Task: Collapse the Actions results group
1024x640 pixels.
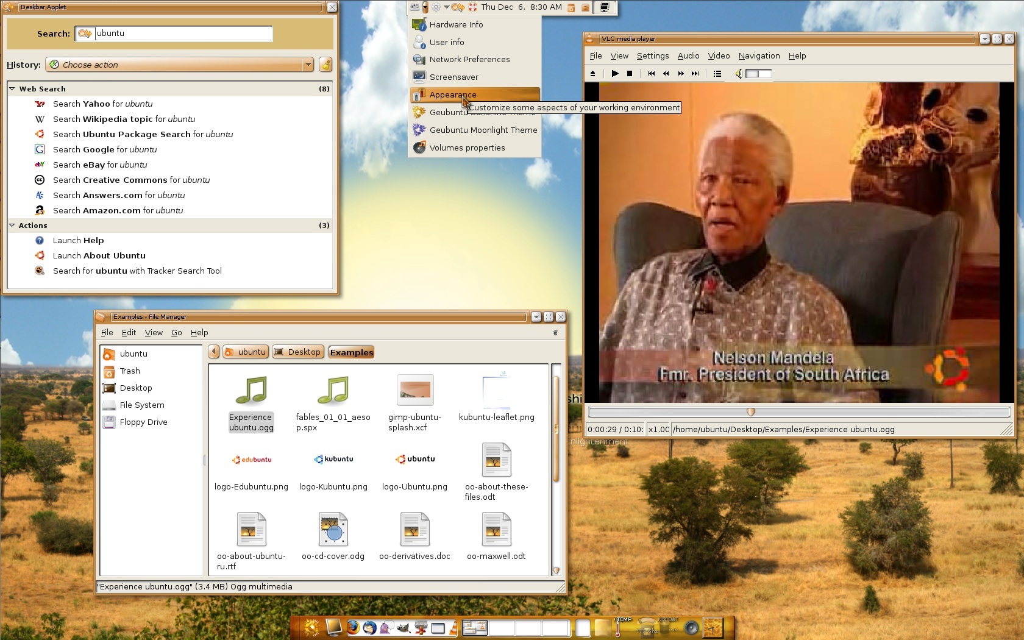Action: pyautogui.click(x=12, y=226)
